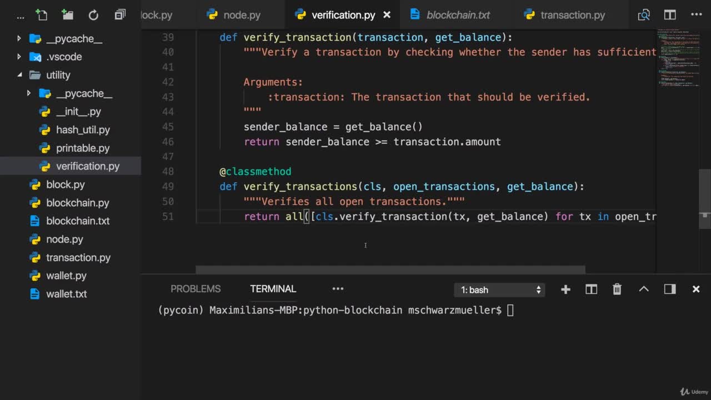This screenshot has height=400, width=711.
Task: Open explorer overflow ellipsis menu
Action: pos(21,17)
